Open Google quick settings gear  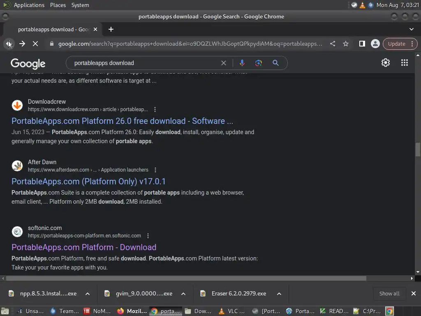[386, 63]
